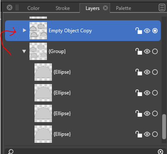Collapse the Group layer tree
This screenshot has width=167, height=154.
click(24, 51)
